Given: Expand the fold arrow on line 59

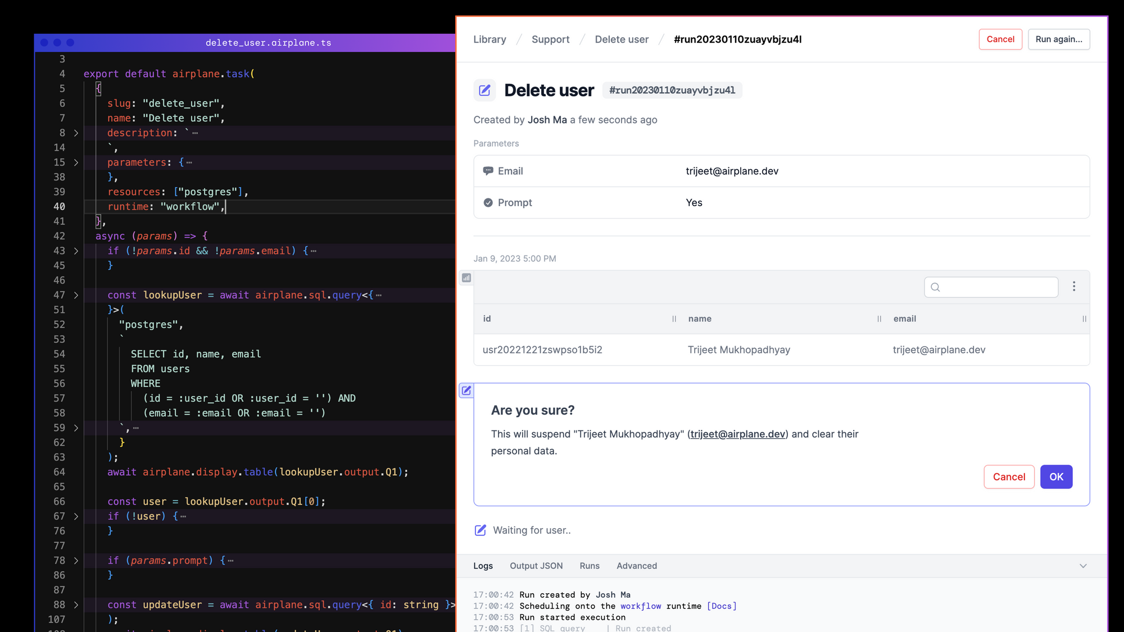Looking at the screenshot, I should pos(76,428).
